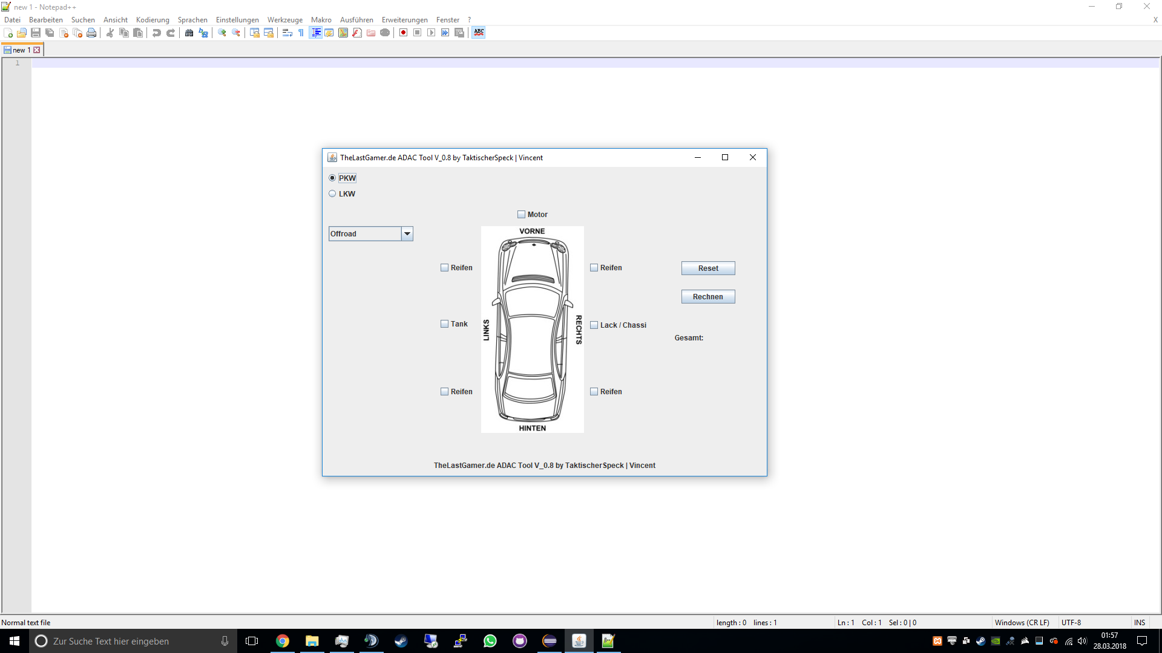Image resolution: width=1162 pixels, height=653 pixels.
Task: Toggle word wrap toolbar icon
Action: [x=287, y=33]
